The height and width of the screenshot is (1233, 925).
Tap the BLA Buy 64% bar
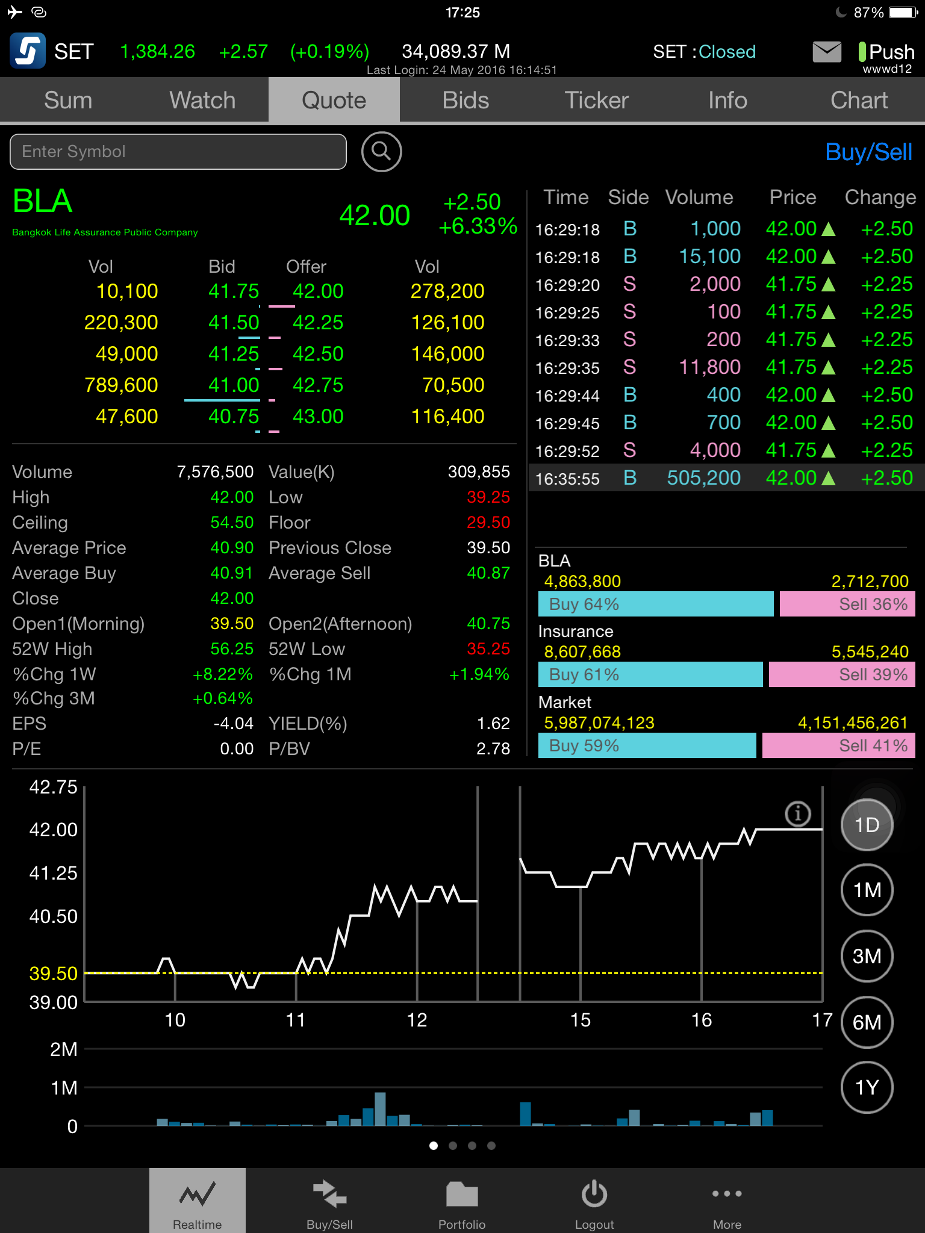click(x=656, y=604)
